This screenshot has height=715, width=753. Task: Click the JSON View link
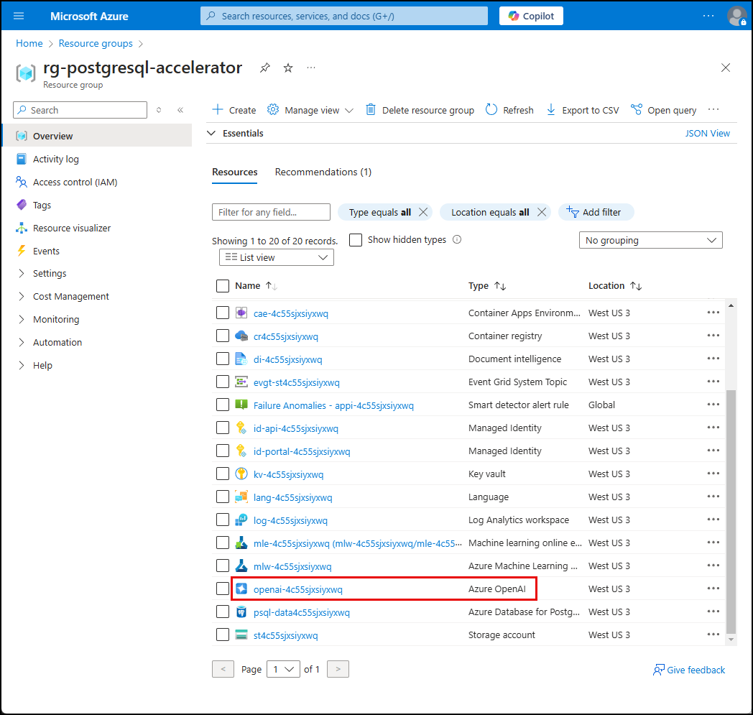707,133
